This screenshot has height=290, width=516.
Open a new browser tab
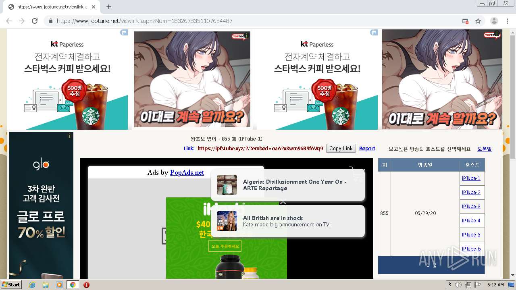[x=108, y=7]
